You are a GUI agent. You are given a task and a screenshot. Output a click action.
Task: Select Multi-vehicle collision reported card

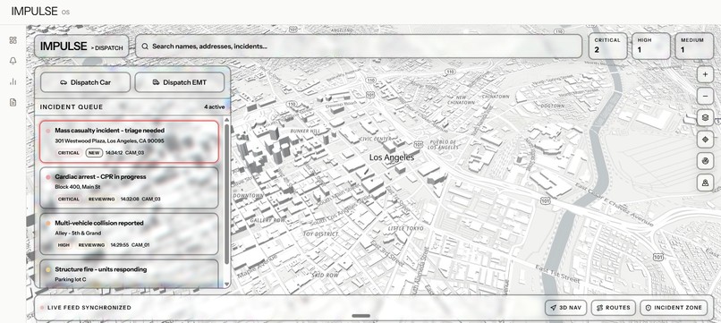[x=129, y=234]
